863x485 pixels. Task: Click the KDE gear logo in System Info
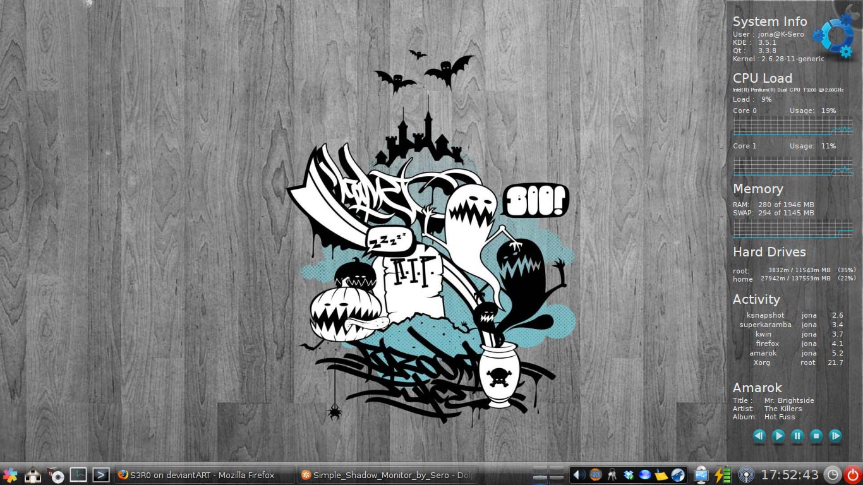click(x=834, y=36)
